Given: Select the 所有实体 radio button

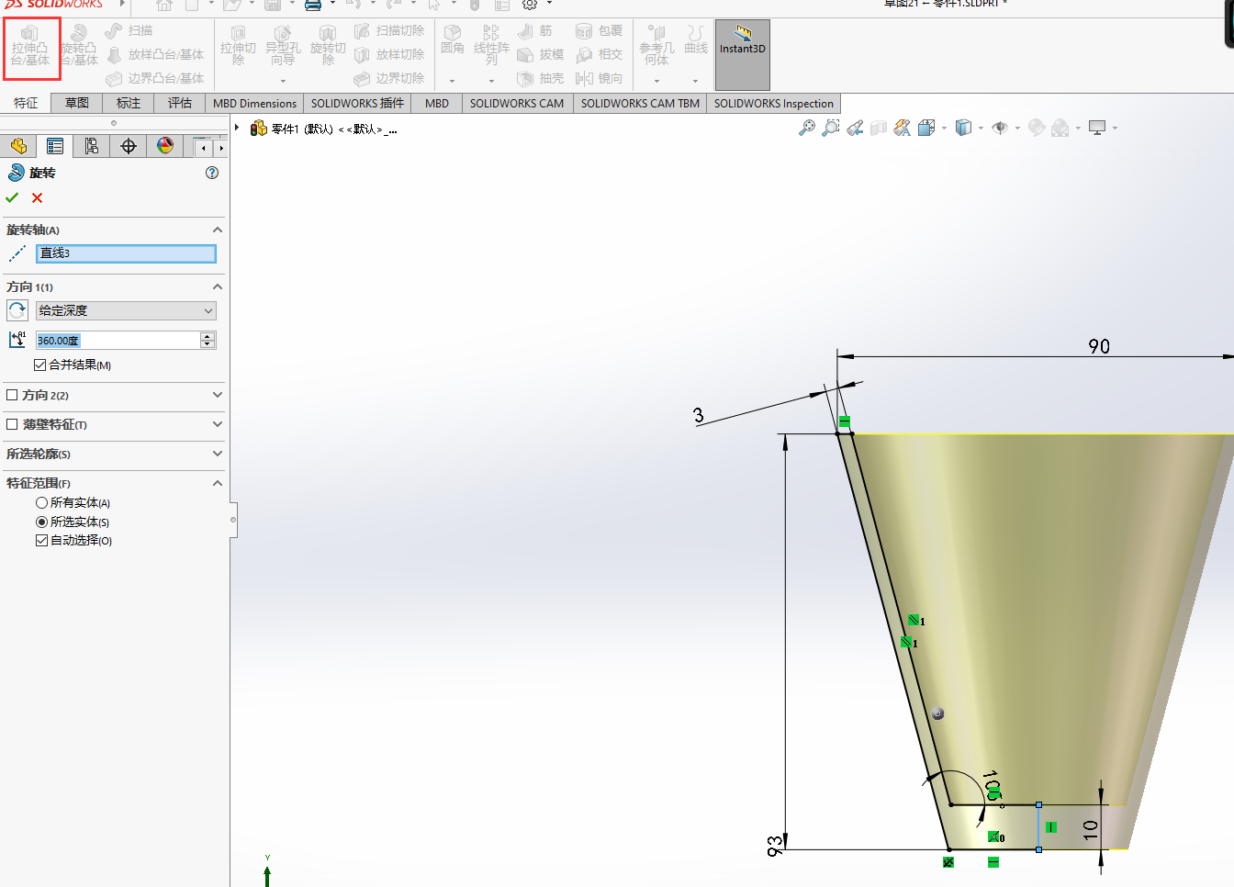Looking at the screenshot, I should coord(41,503).
